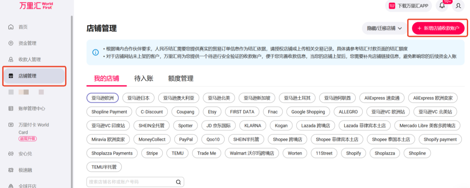Select the ALLEGRO store filter
This screenshot has width=470, height=188.
(x=348, y=112)
